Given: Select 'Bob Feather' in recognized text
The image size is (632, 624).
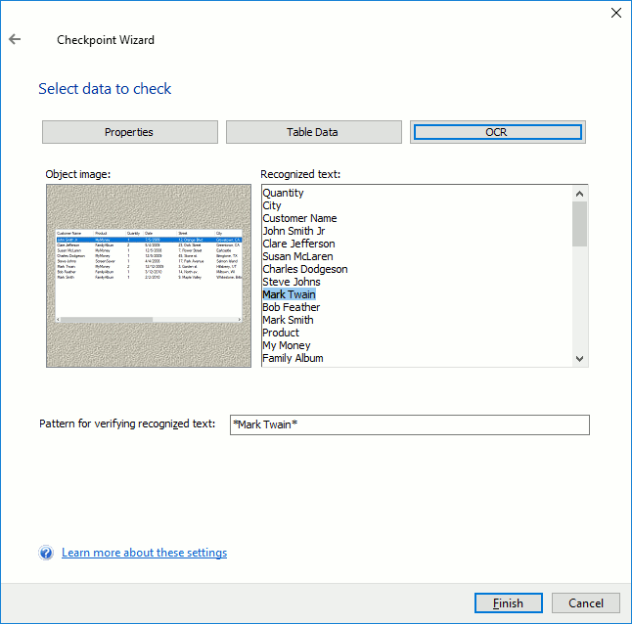Looking at the screenshot, I should click(x=291, y=307).
